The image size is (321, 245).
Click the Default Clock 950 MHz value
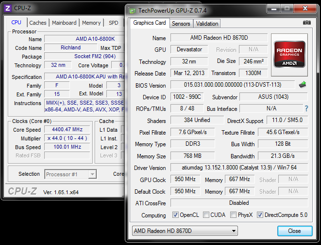[185, 191]
